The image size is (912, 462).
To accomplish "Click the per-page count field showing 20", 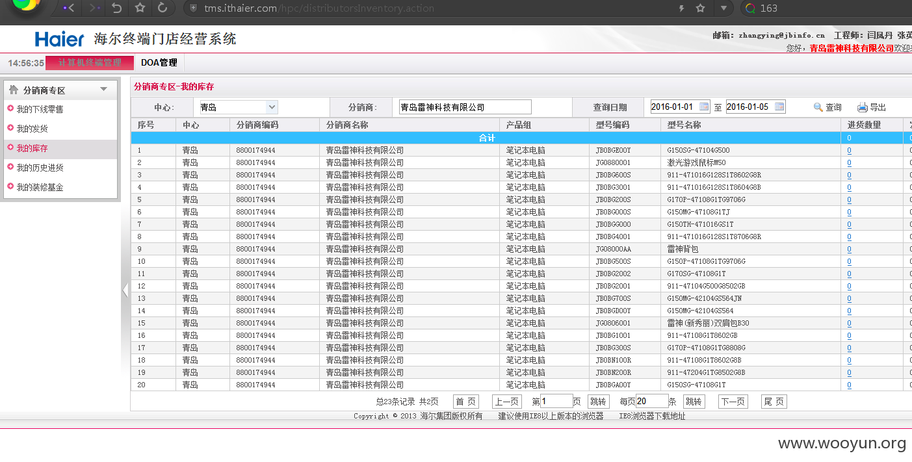I will (652, 402).
